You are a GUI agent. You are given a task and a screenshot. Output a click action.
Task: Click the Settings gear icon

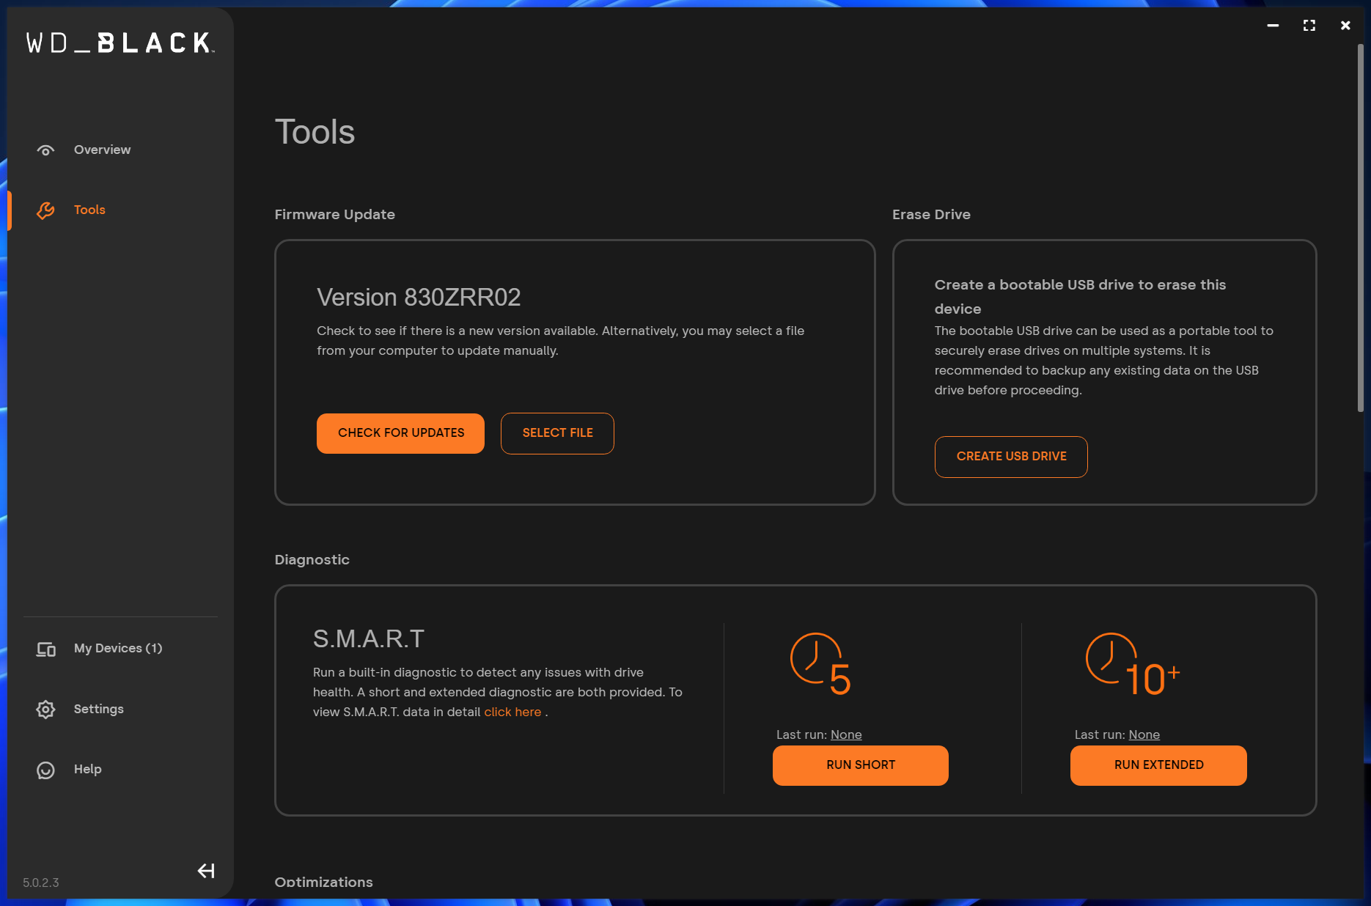(x=45, y=710)
